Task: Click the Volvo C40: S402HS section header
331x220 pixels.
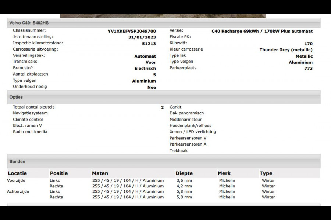Action: (x=29, y=23)
